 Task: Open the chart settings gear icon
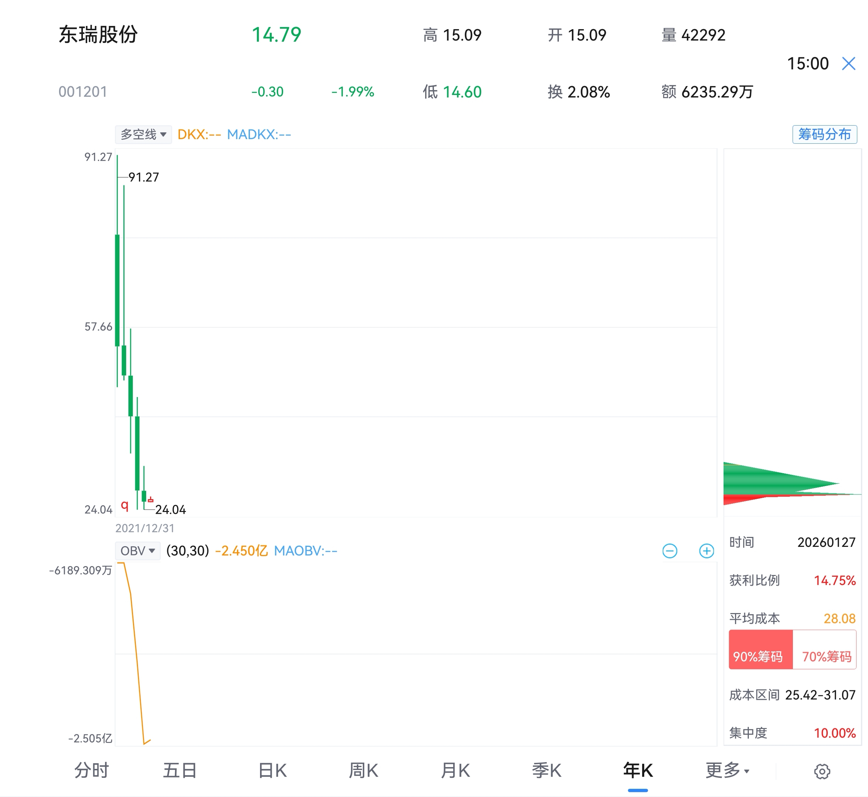point(822,771)
